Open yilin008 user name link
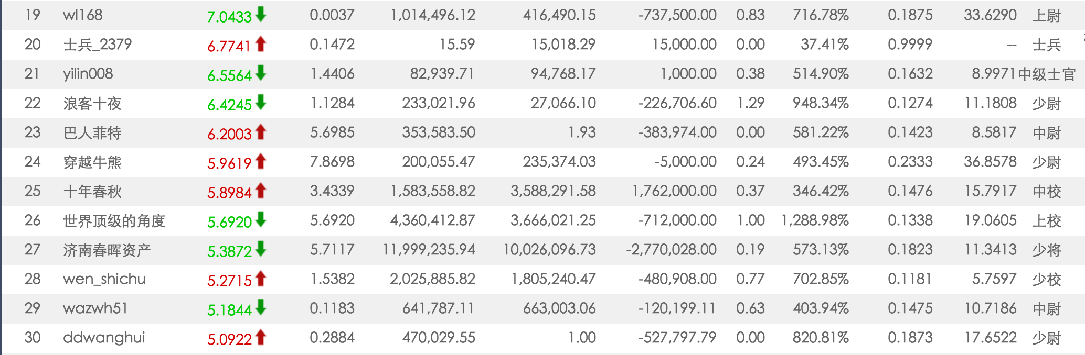Viewport: 1085px width, 355px height. pos(88,74)
